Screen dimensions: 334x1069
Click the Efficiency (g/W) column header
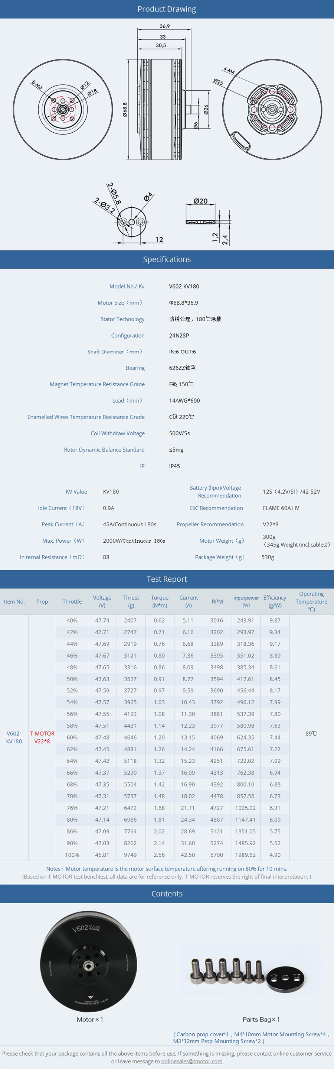275,601
